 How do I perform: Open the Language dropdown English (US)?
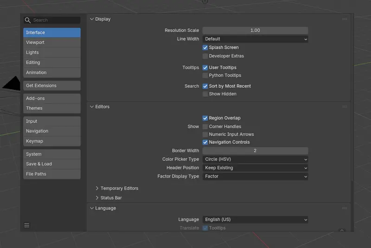coord(256,220)
